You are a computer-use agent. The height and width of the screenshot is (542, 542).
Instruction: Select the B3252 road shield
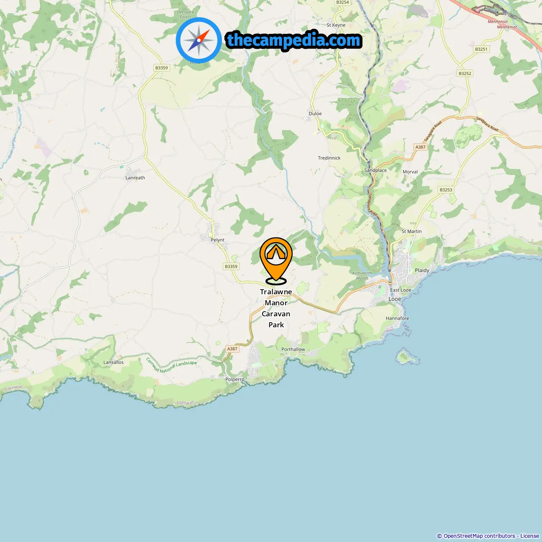[x=465, y=73]
